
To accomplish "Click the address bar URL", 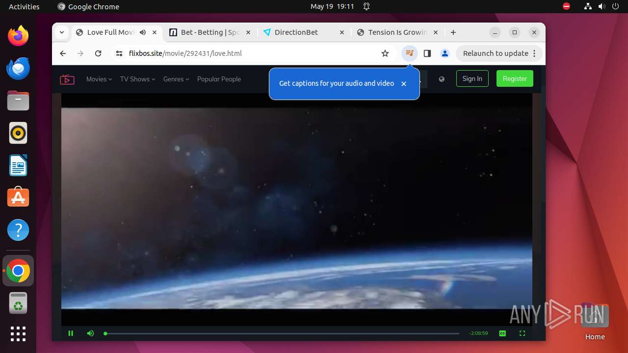I will point(185,53).
